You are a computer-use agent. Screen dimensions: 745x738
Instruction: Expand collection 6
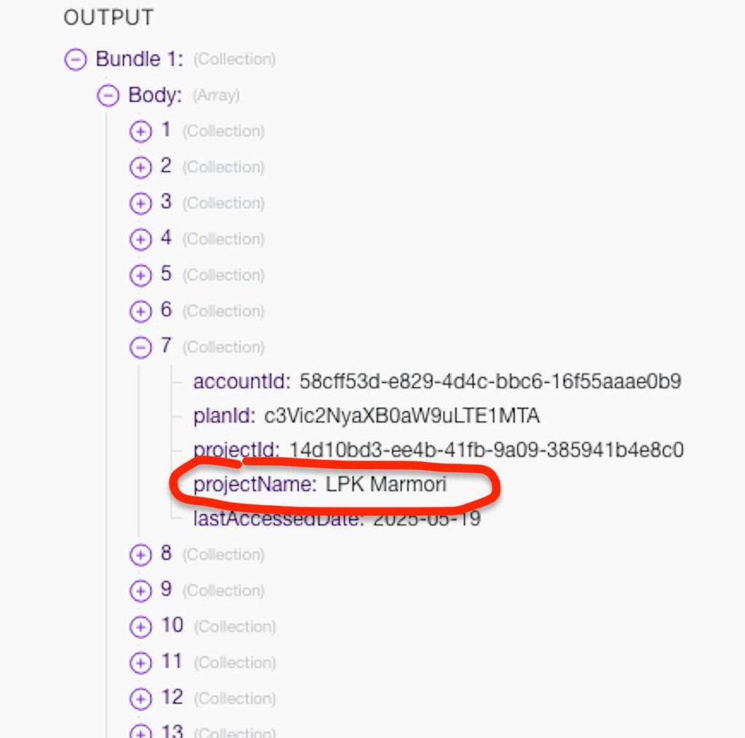coord(140,311)
